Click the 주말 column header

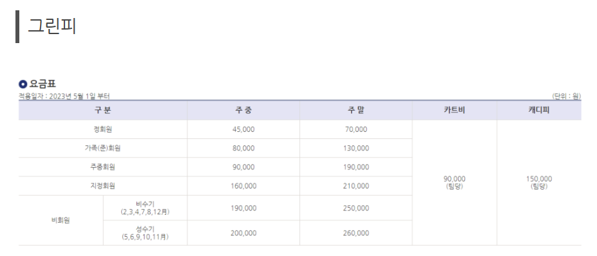(356, 111)
